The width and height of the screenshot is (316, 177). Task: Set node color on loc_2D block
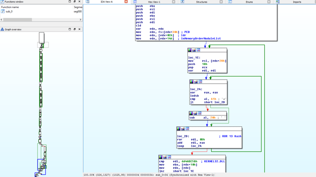pyautogui.click(x=179, y=129)
